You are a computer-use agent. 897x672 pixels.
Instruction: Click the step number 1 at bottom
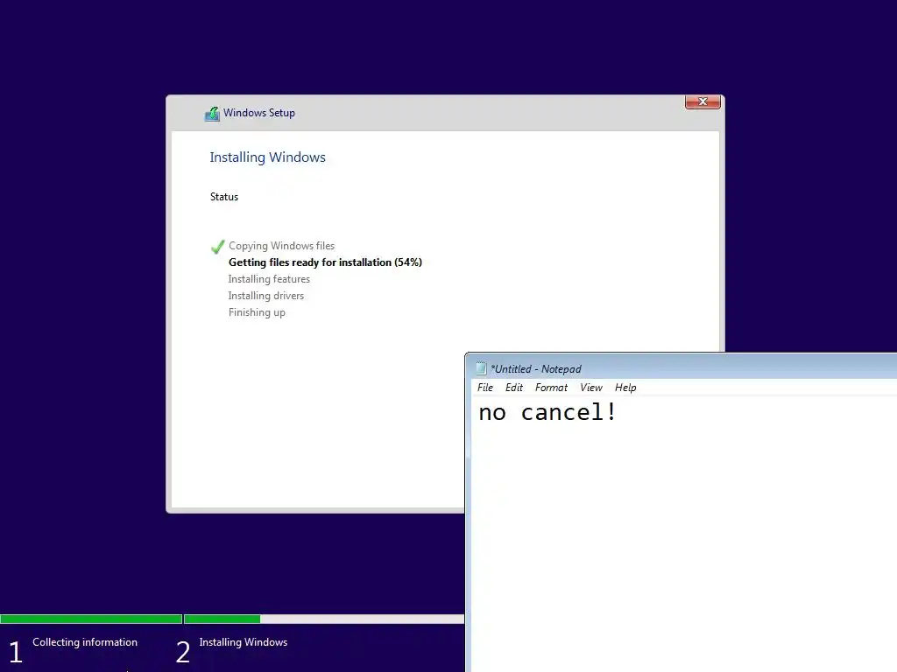(16, 652)
